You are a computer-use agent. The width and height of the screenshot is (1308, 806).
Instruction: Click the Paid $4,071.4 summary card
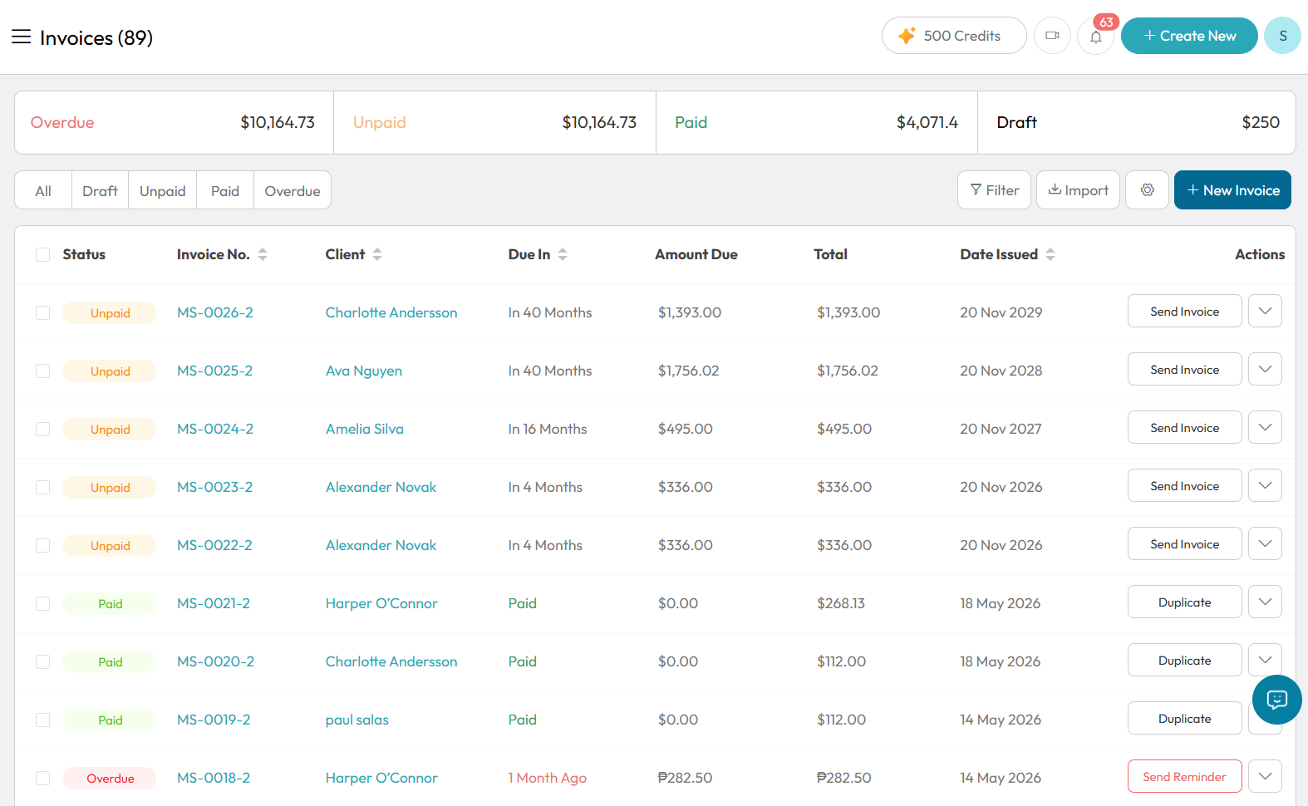(x=817, y=122)
